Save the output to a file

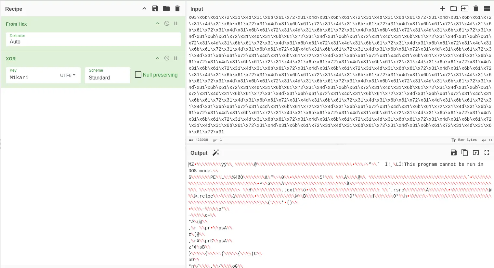click(454, 153)
